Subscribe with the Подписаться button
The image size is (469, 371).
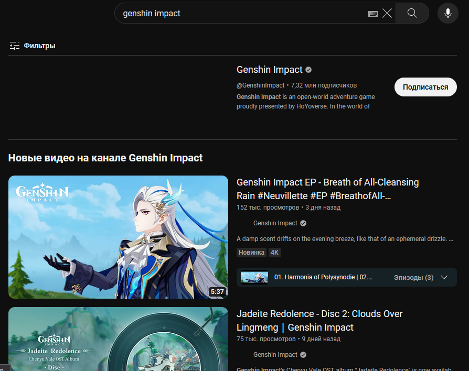[x=425, y=87]
